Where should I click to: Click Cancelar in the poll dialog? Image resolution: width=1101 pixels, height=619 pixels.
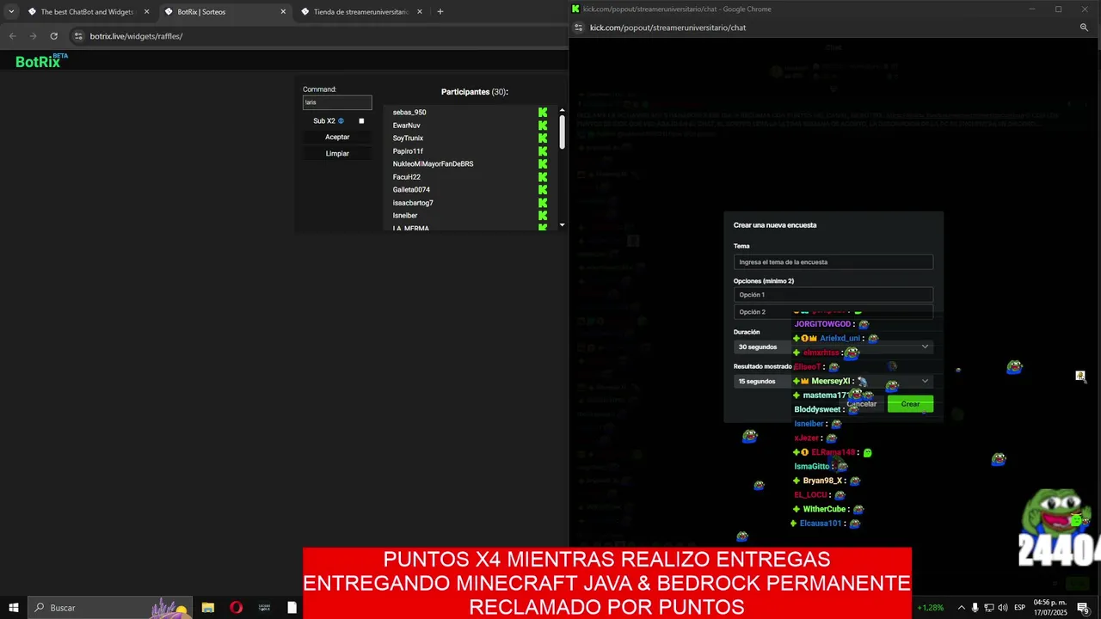[x=862, y=404]
